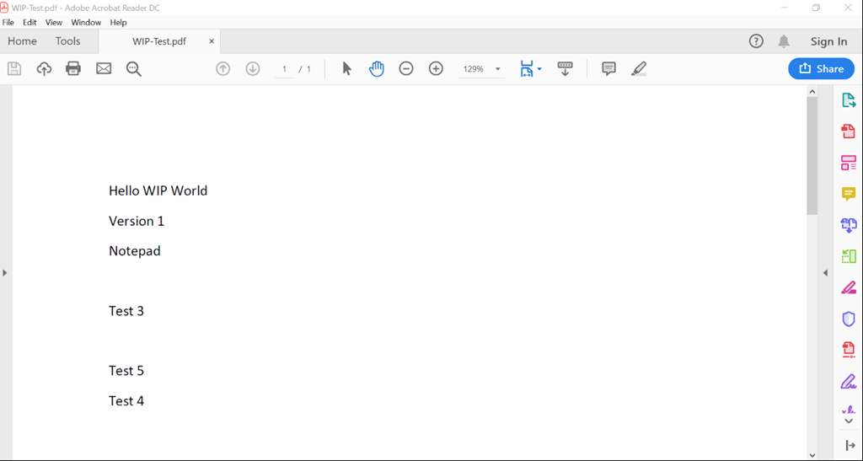
Task: Upload file to Document Cloud
Action: point(44,69)
